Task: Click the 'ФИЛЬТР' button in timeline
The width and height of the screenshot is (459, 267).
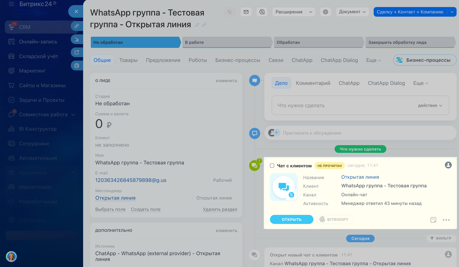Action: (441, 238)
